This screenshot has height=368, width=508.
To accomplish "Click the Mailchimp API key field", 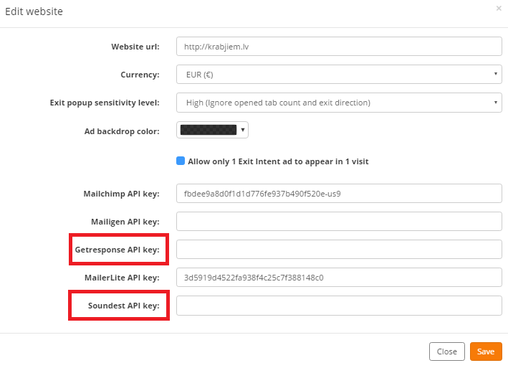I will pos(339,194).
